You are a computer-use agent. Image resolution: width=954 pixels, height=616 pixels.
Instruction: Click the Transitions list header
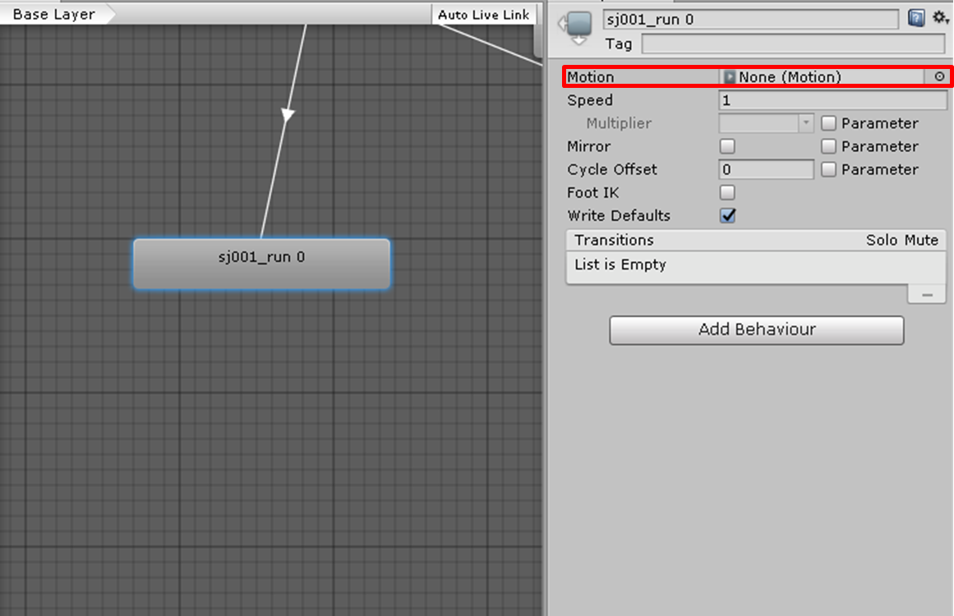756,240
